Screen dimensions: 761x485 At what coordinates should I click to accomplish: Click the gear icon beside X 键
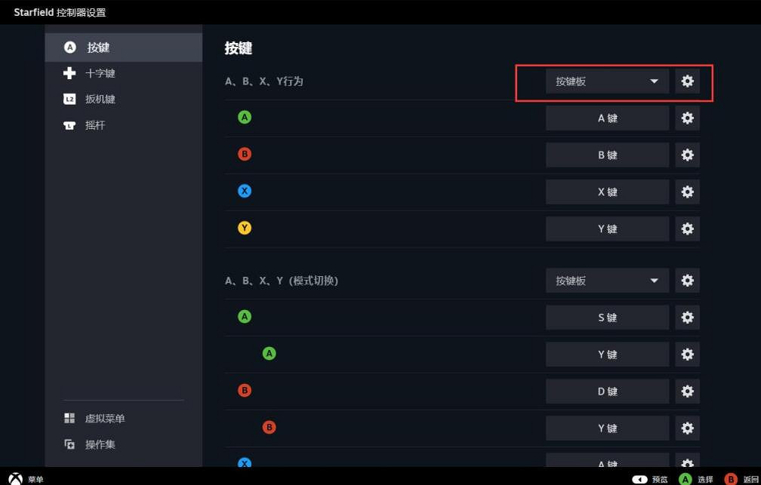click(x=687, y=192)
